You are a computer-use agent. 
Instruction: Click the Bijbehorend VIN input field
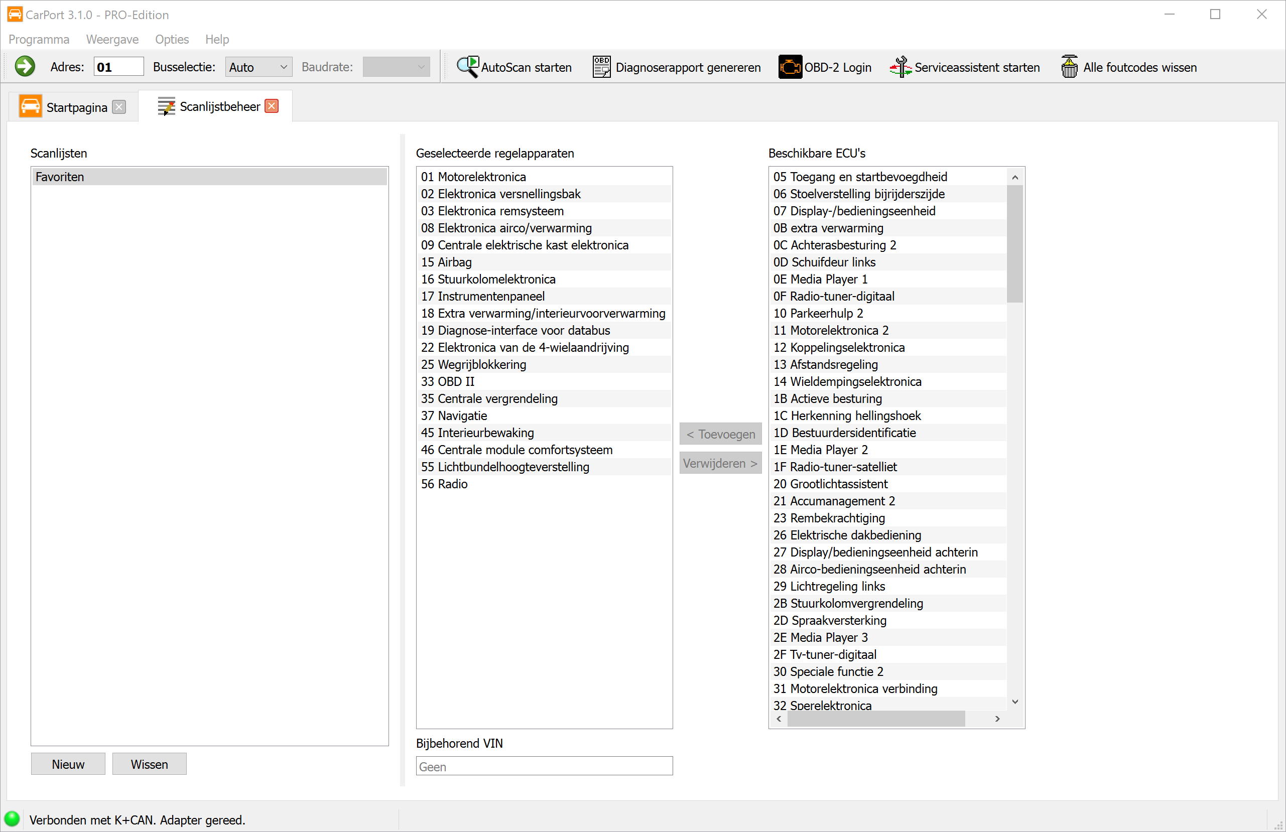(544, 766)
